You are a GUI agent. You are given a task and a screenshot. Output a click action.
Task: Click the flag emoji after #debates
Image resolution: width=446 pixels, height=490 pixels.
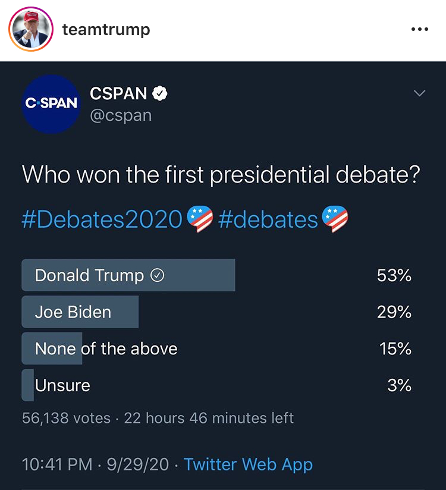click(335, 219)
